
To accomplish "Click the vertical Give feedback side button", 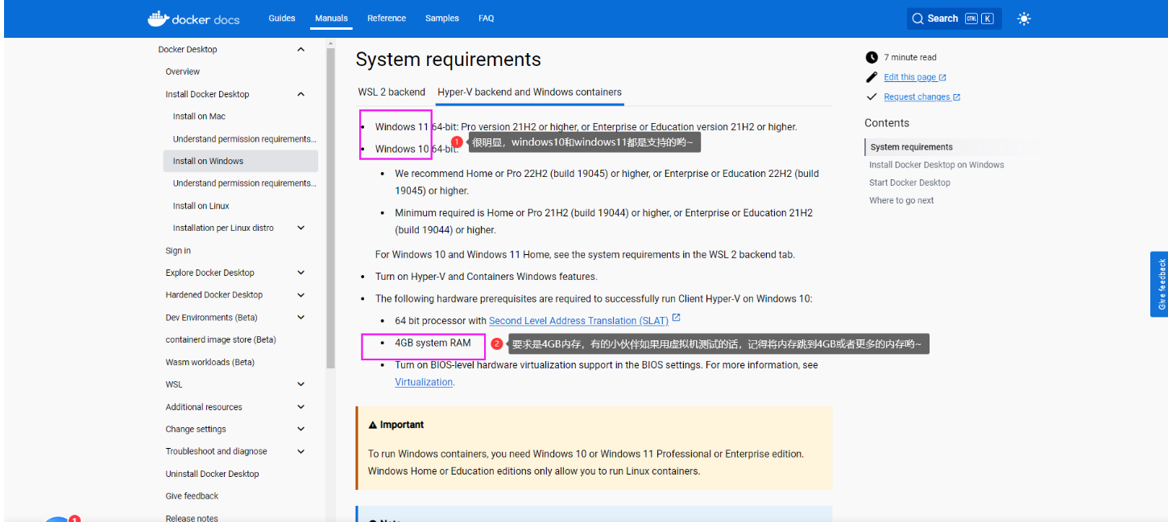I will [x=1160, y=284].
